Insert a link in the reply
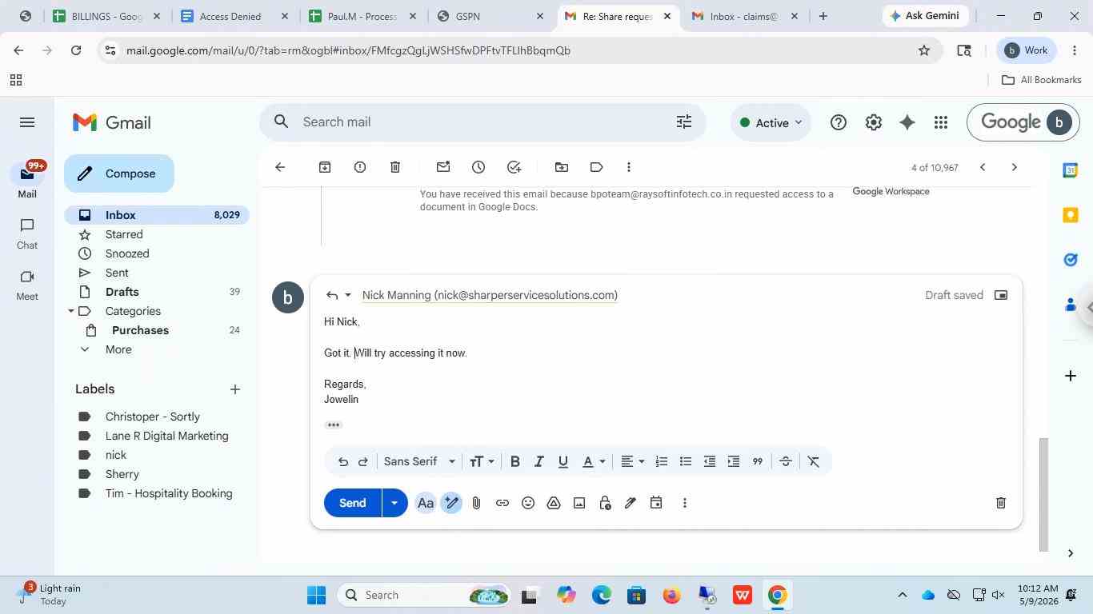Image resolution: width=1093 pixels, height=614 pixels. click(502, 503)
